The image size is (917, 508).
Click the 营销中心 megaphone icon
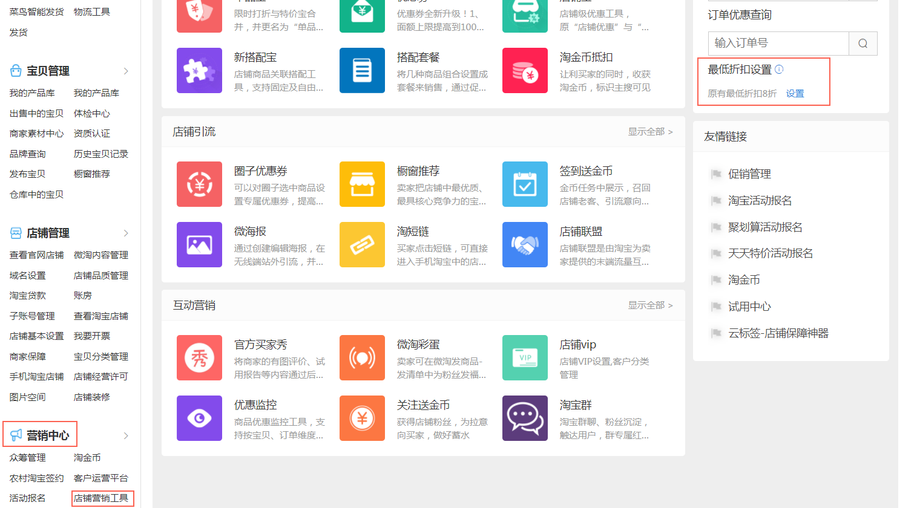coord(16,435)
